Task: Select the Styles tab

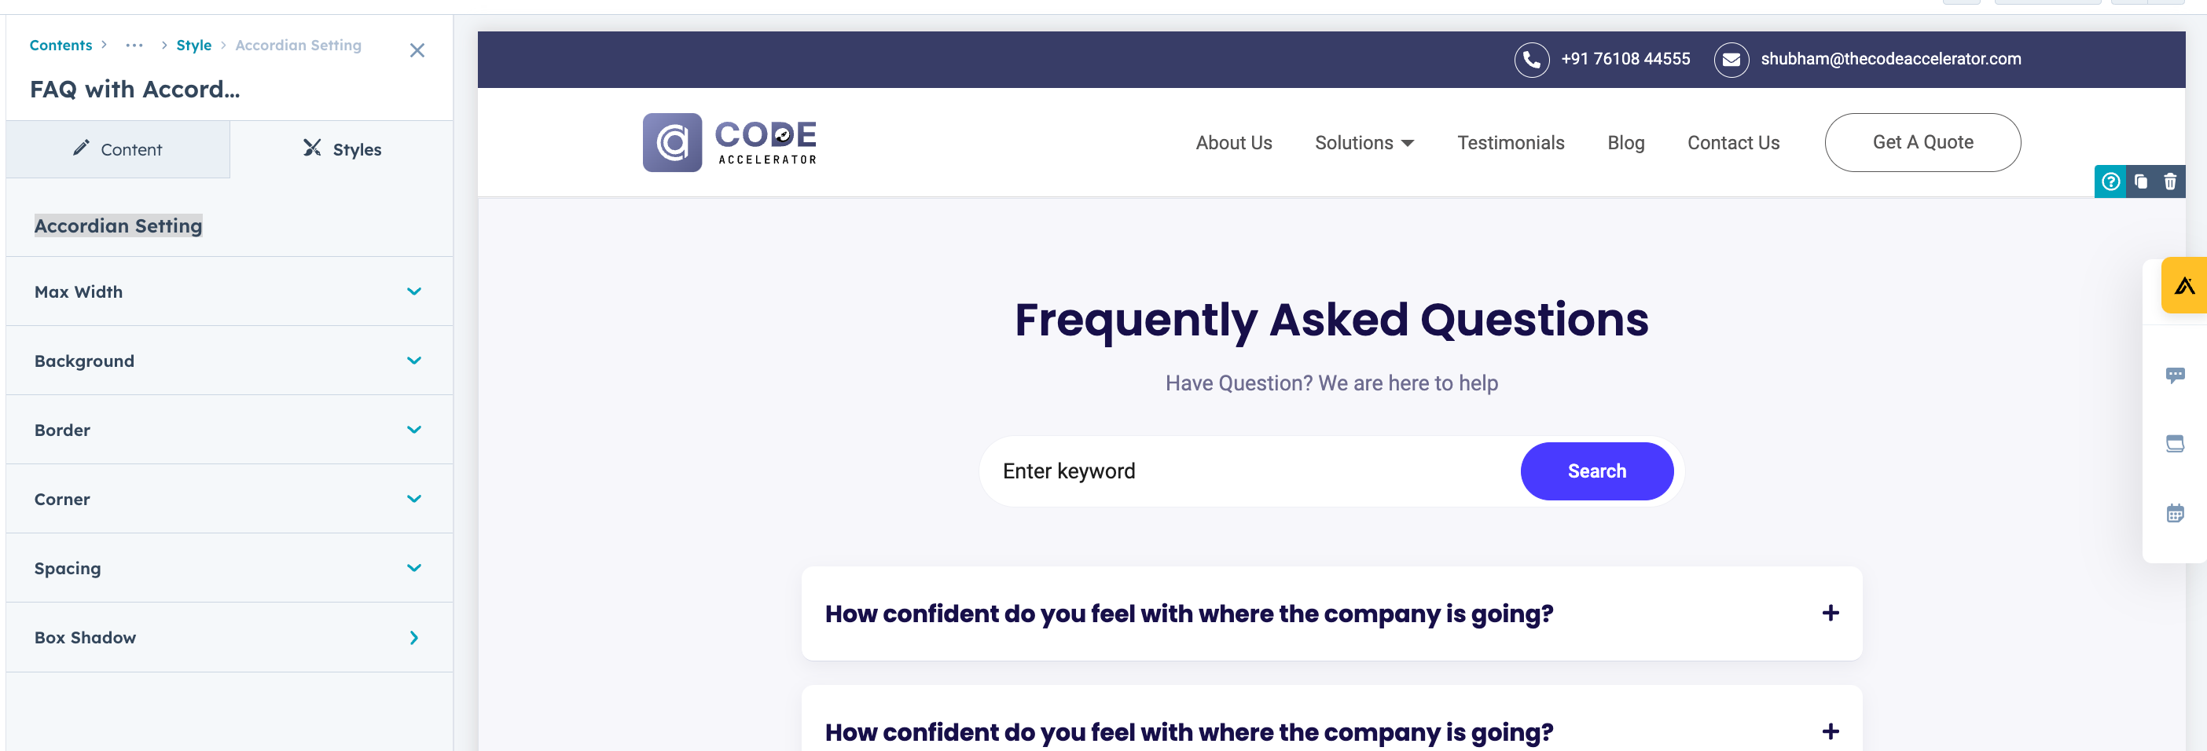Action: (342, 150)
